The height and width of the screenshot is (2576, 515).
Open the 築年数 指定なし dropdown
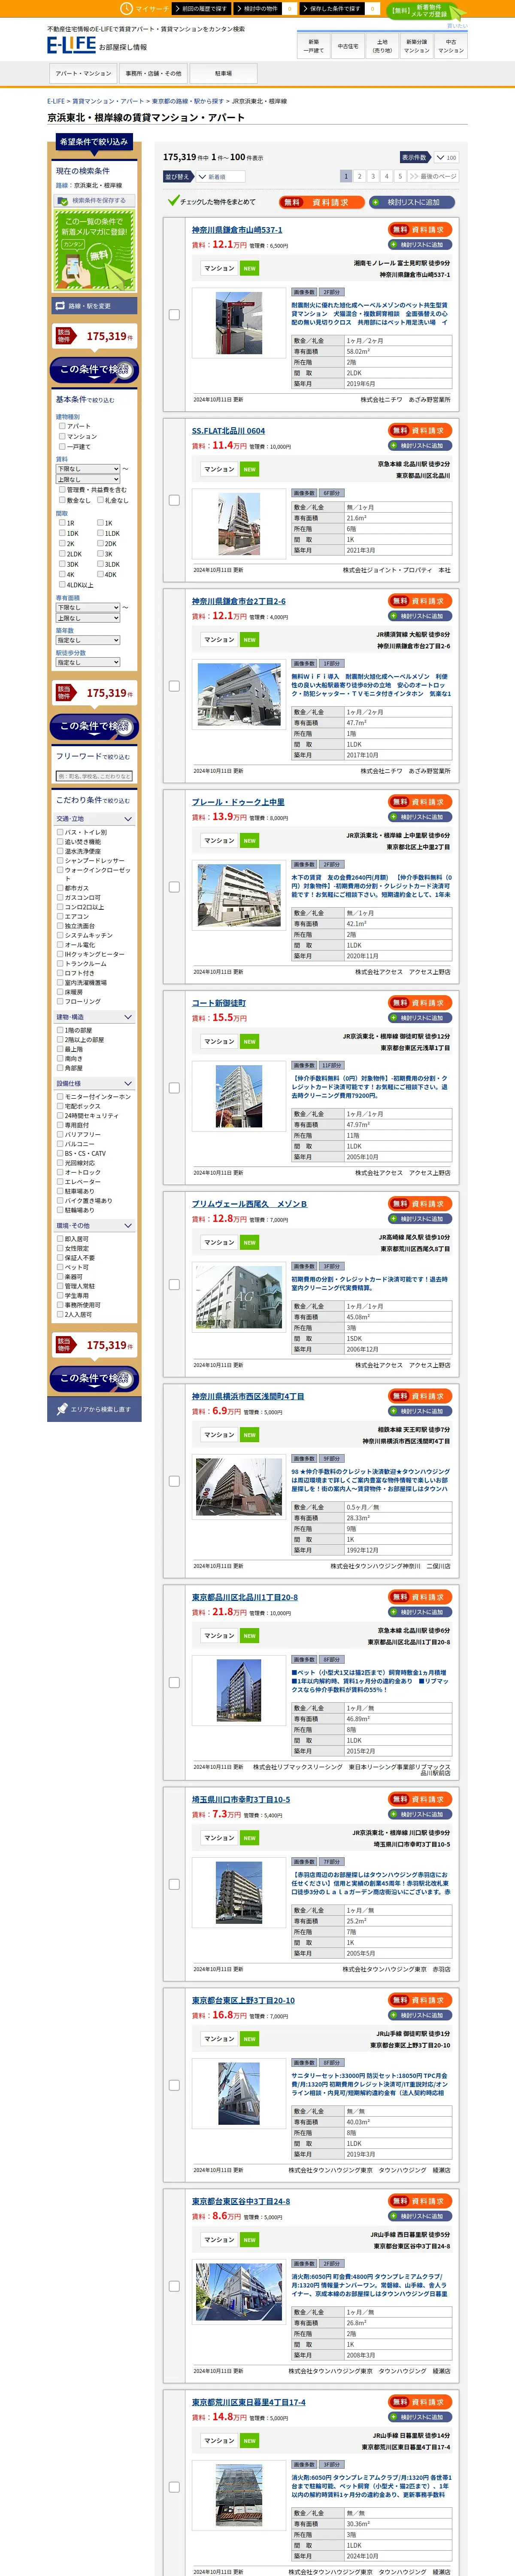(x=88, y=640)
